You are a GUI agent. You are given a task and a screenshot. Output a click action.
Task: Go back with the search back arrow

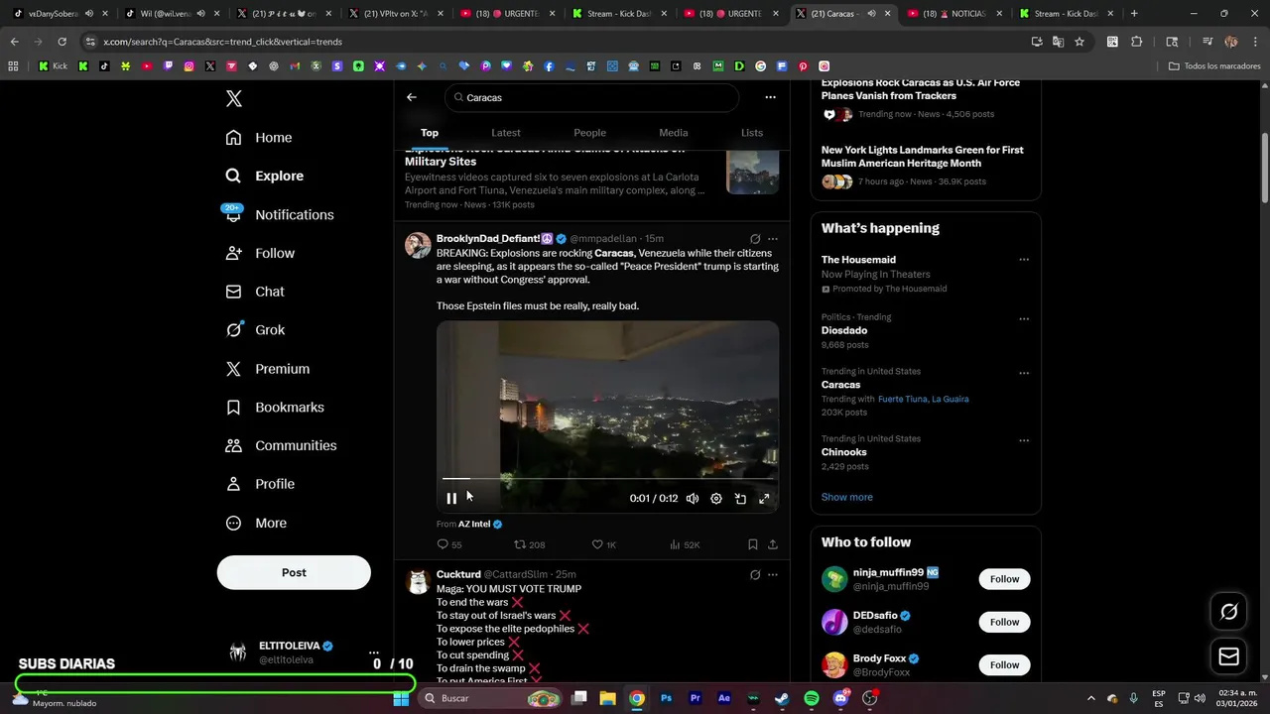[412, 97]
